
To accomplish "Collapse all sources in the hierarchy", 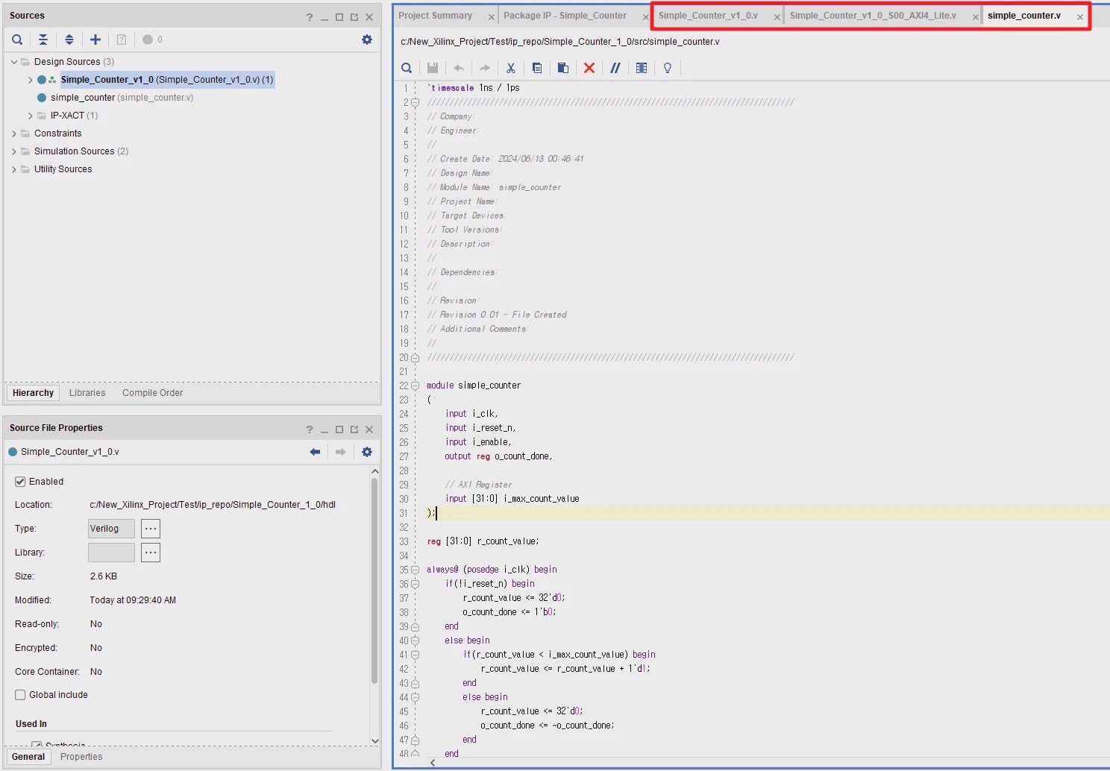I will (43, 40).
